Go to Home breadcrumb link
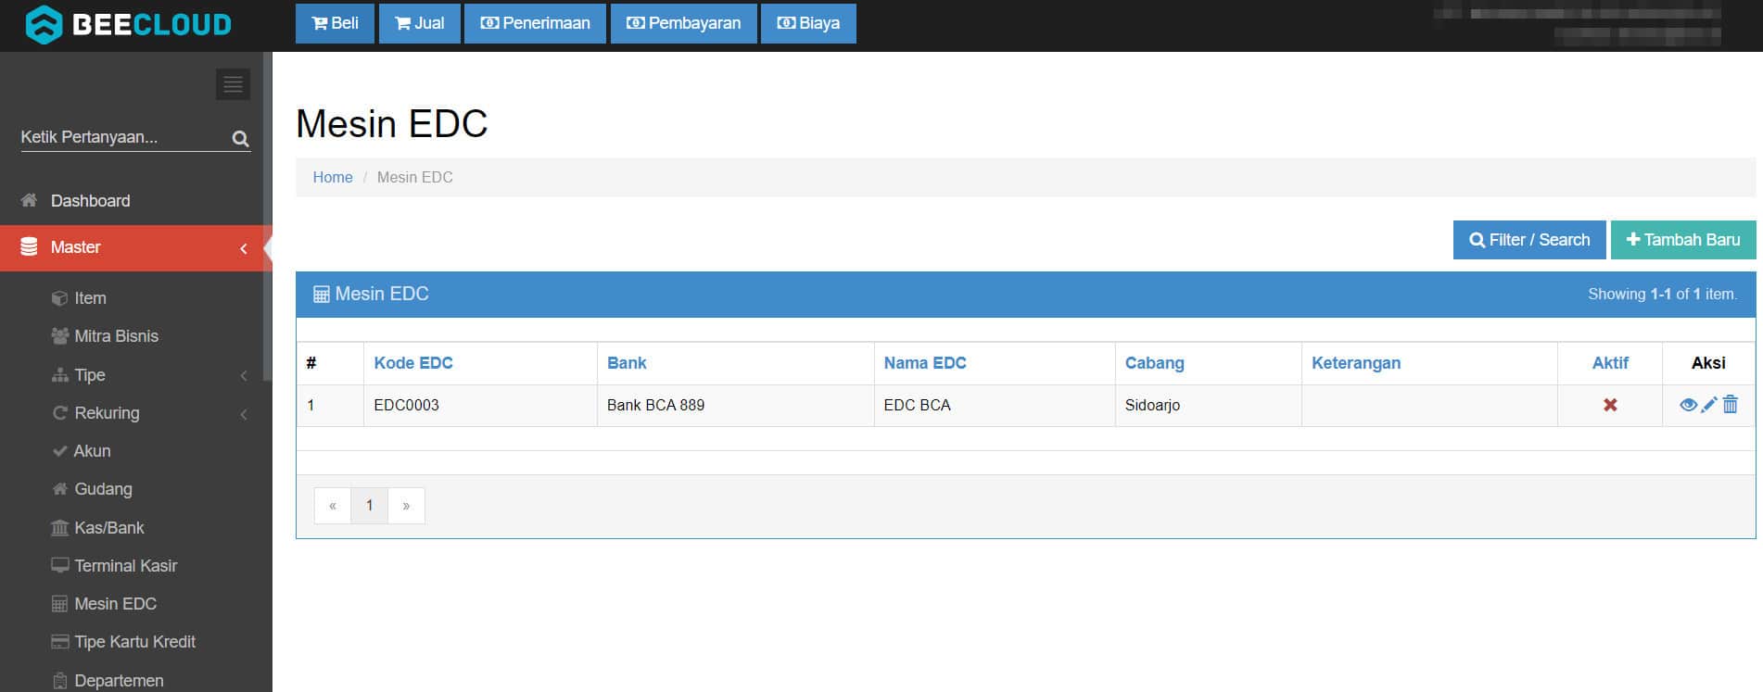Image resolution: width=1763 pixels, height=692 pixels. pos(333,177)
